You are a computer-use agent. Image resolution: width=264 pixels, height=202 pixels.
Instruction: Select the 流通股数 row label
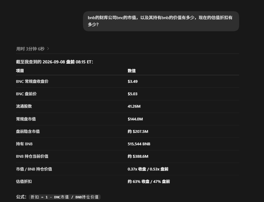[x=24, y=106]
